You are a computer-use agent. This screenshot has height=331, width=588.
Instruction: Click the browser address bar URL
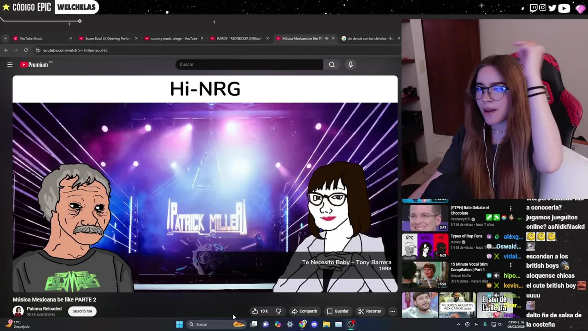click(75, 50)
